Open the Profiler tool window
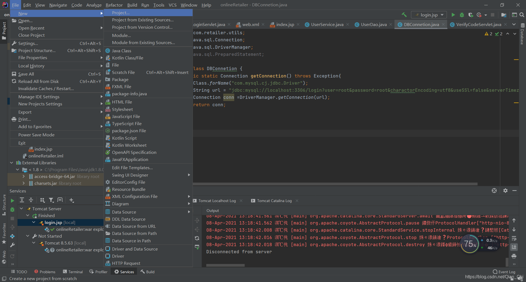This screenshot has width=526, height=282. click(x=98, y=272)
